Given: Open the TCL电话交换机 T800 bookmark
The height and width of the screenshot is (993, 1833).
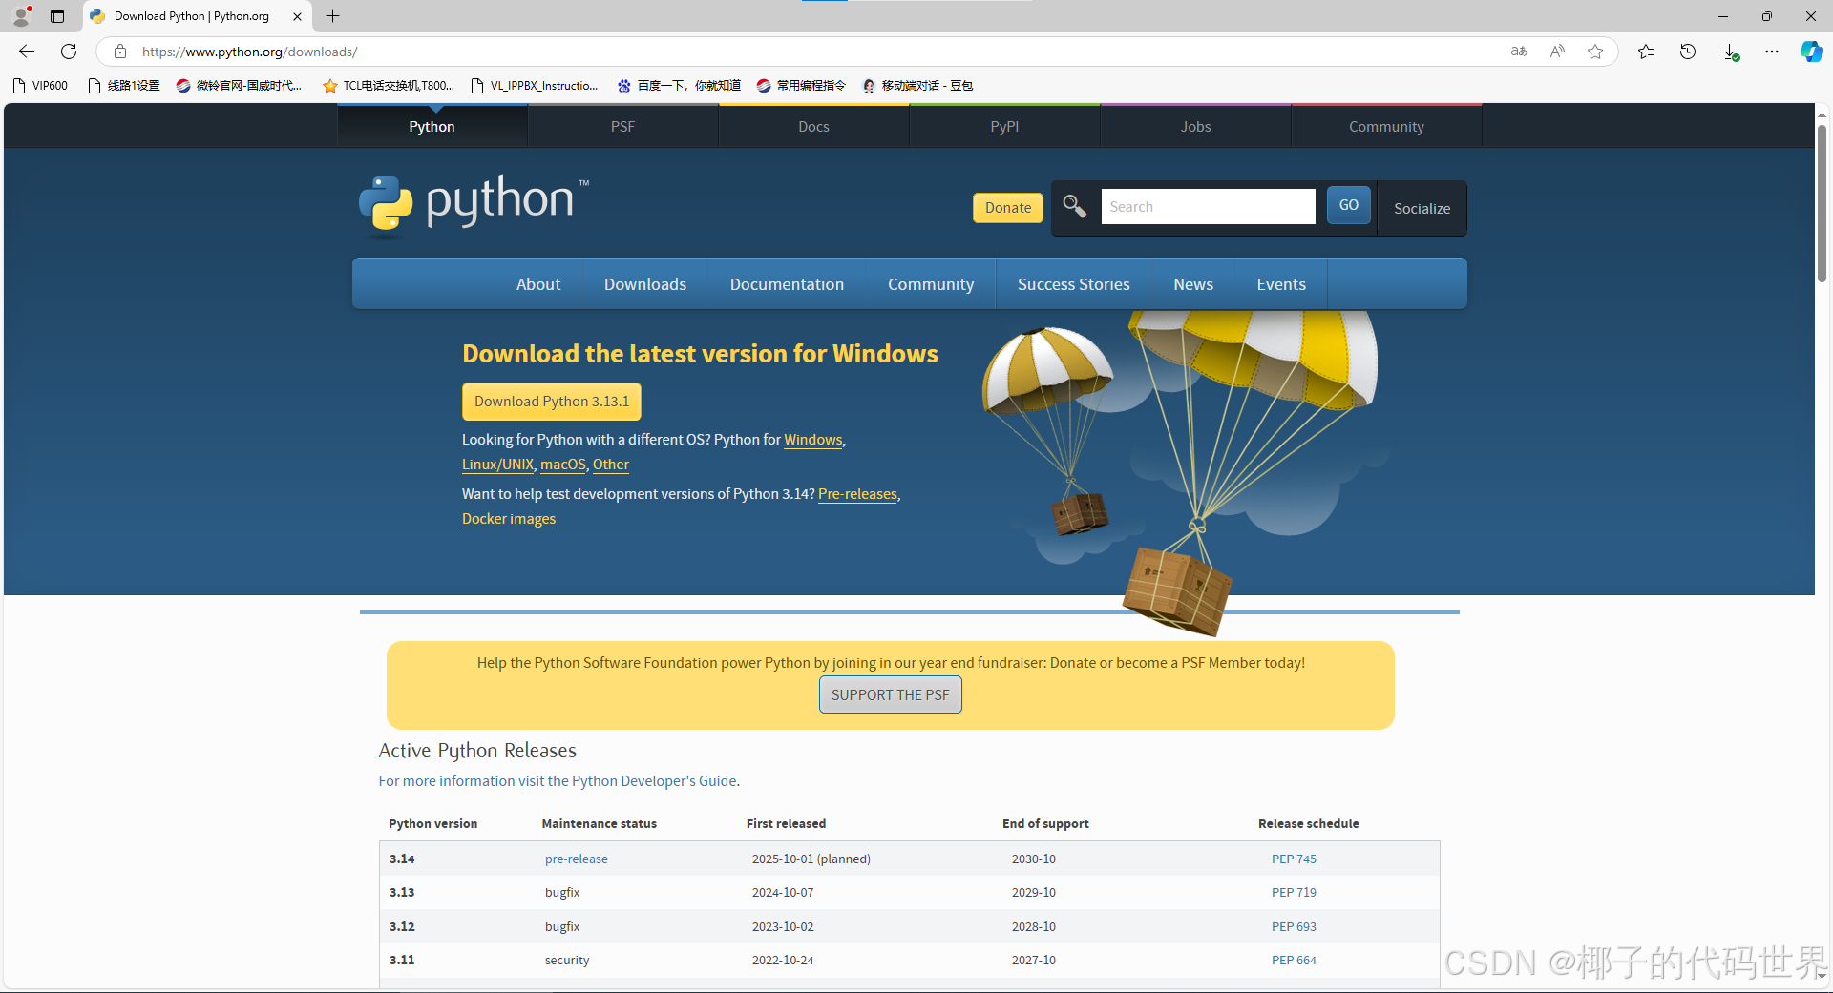Looking at the screenshot, I should click(x=389, y=86).
